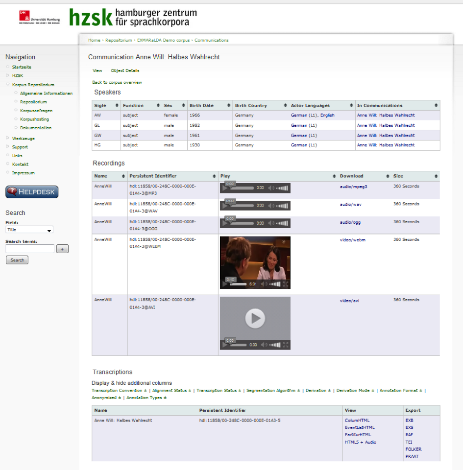Click the small play control of AVI video bar
463x470 pixels.
225,345
